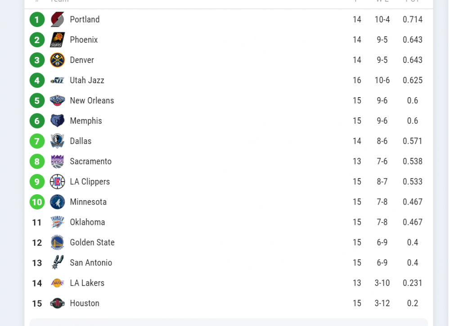This screenshot has height=326, width=450.
Task: Click the Denver Nuggets logo
Action: pyautogui.click(x=58, y=60)
